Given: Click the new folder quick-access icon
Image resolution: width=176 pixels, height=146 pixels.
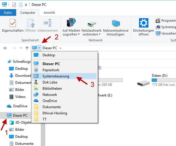Looking at the screenshot, I should [21, 5].
